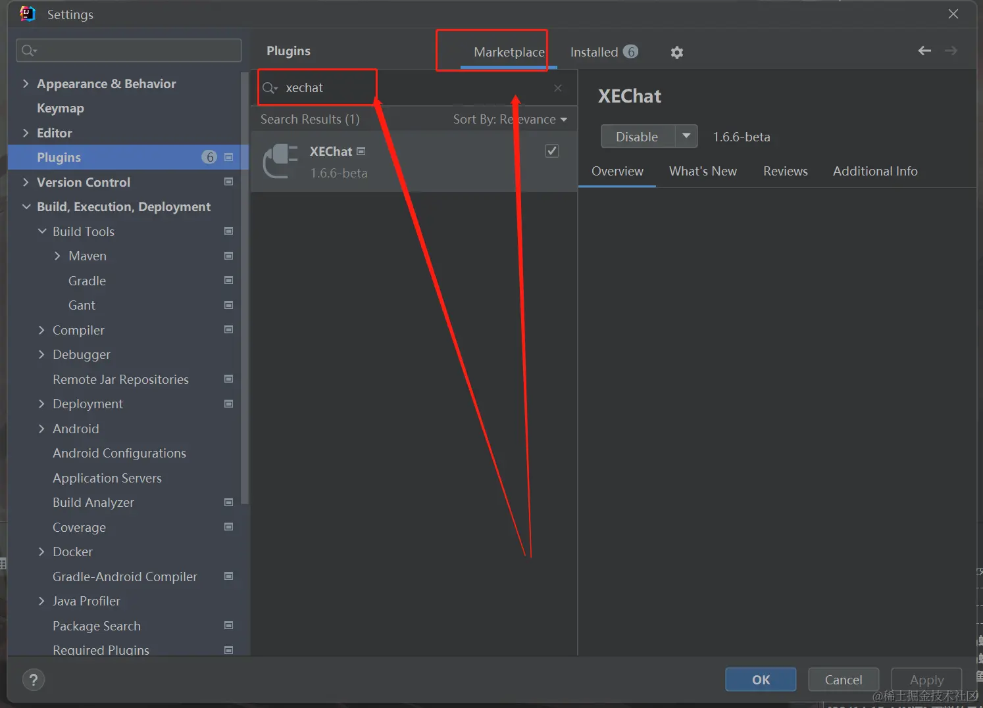Uncheck the XEChat enabled checkbox
Image resolution: width=983 pixels, height=708 pixels.
pos(552,151)
